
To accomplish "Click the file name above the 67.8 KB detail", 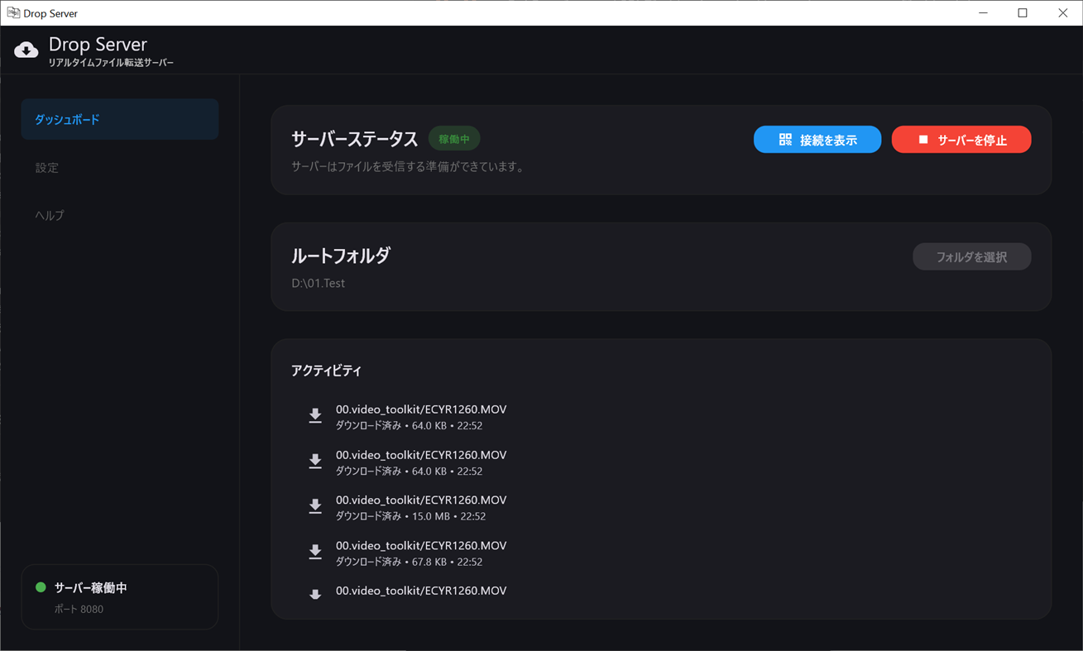I will tap(421, 545).
